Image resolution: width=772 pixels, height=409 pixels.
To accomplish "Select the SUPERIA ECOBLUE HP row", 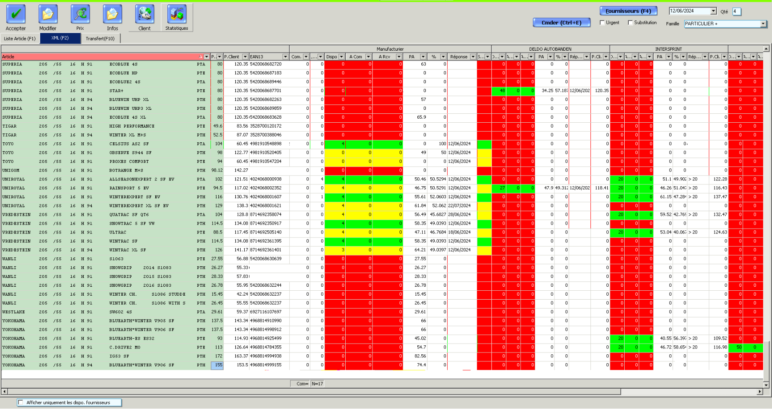I will tap(382, 73).
